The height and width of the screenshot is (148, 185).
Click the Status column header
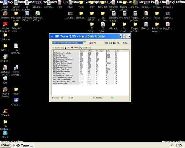coord(117,51)
